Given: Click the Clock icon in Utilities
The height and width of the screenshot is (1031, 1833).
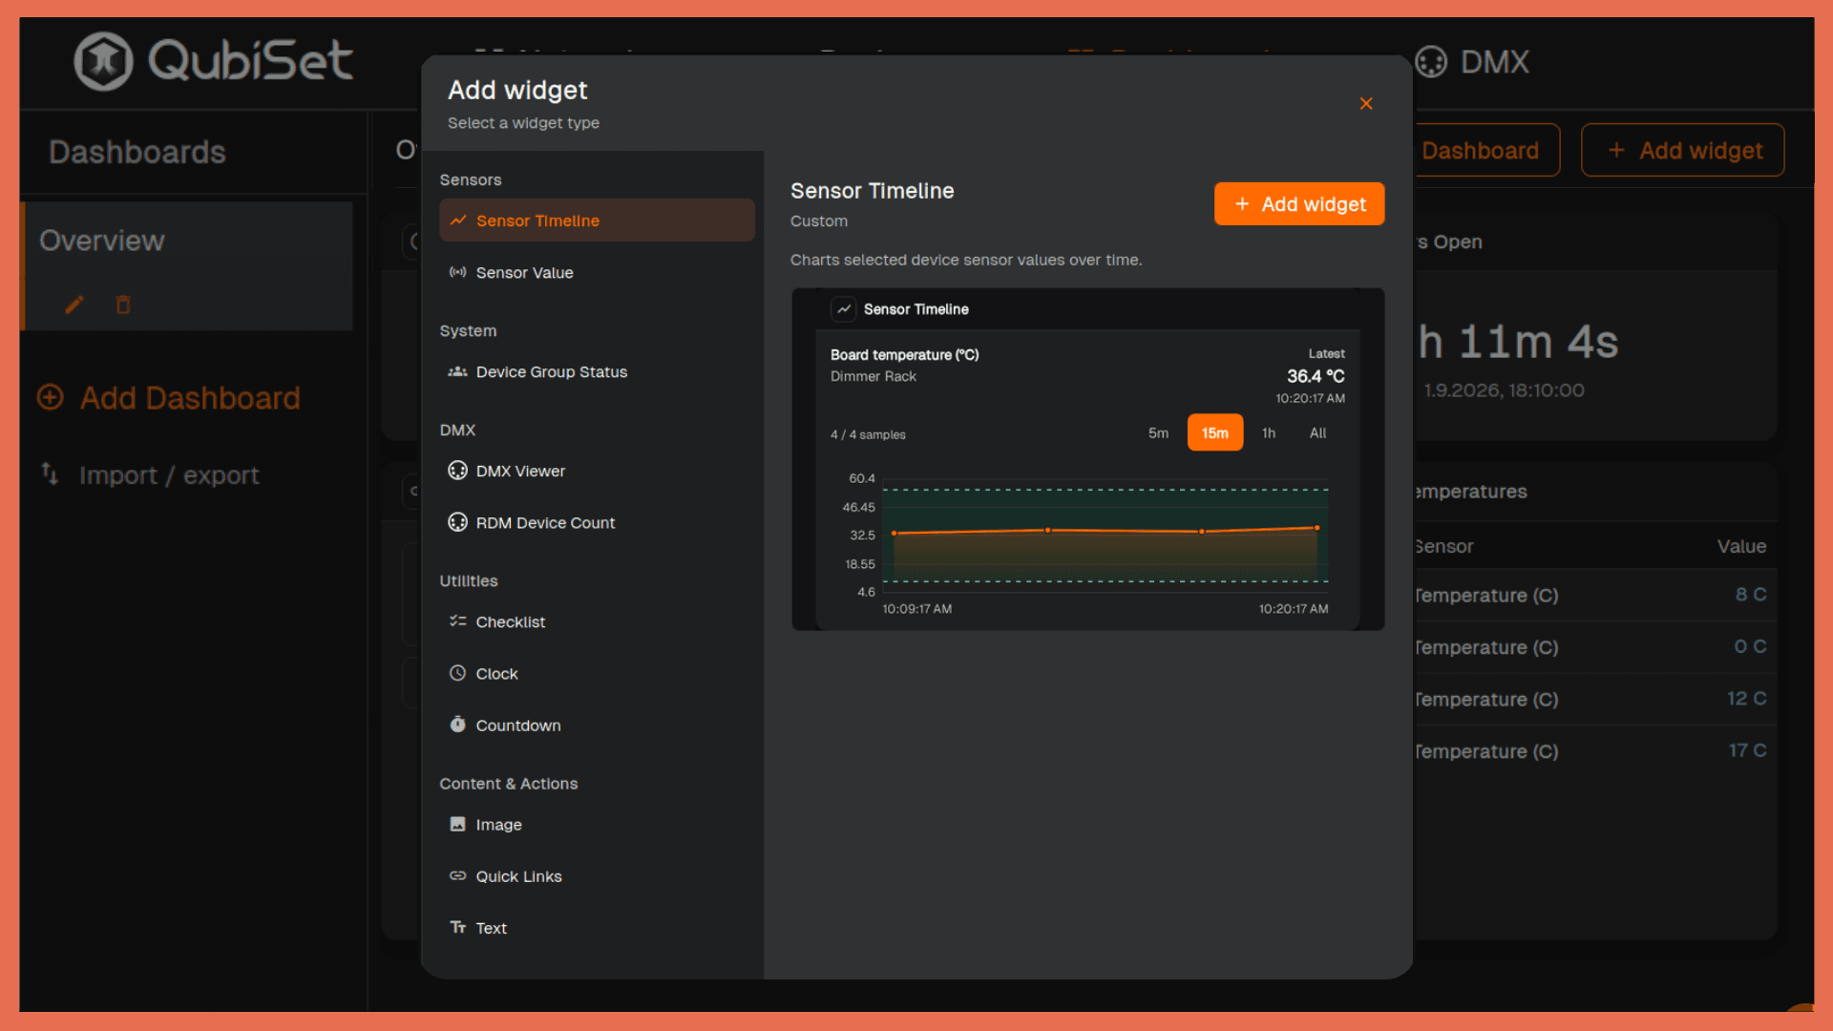Looking at the screenshot, I should (x=458, y=673).
